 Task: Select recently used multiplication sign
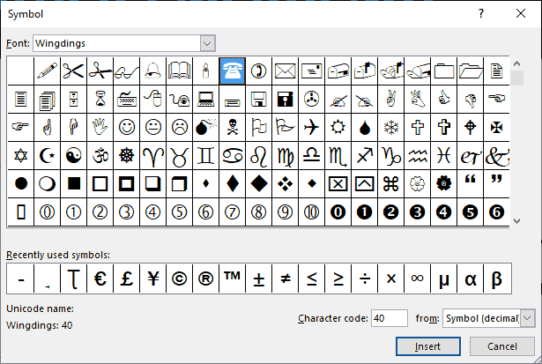coord(391,279)
